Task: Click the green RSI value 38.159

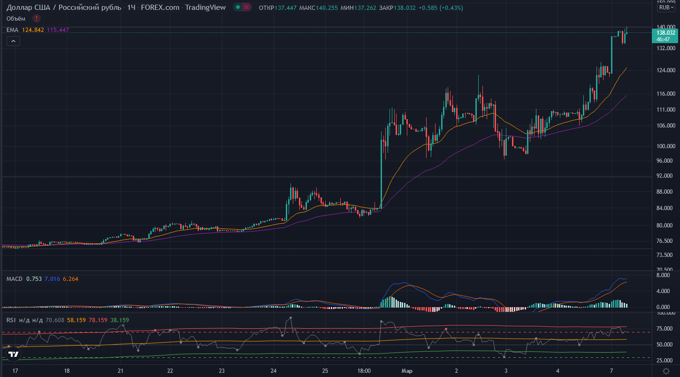Action: 120,320
